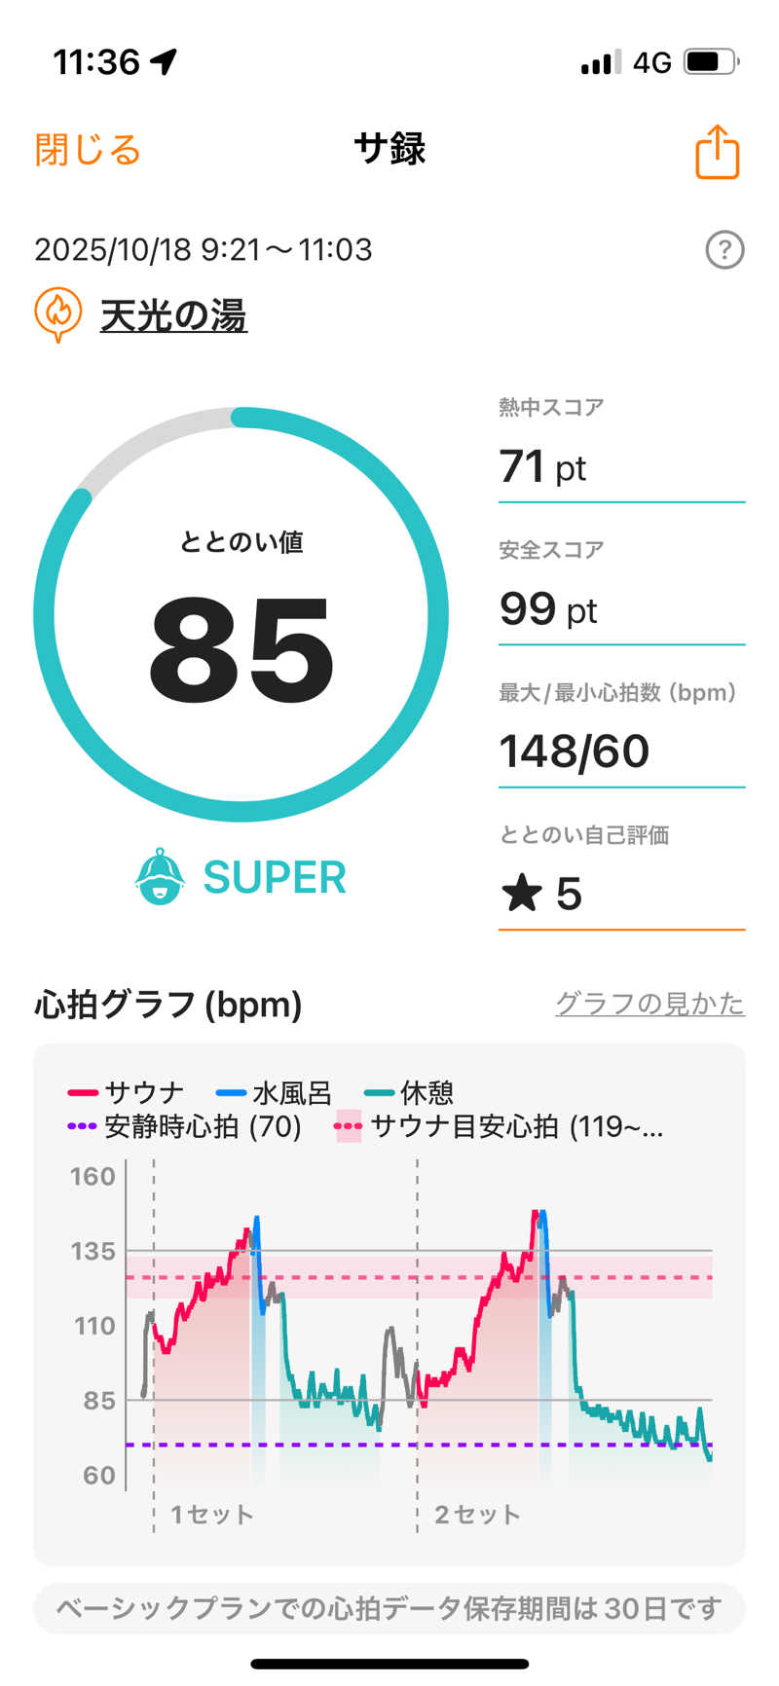Tap the 最大/最小心拍数 148/60 value
This screenshot has height=1686, width=779.
click(575, 751)
